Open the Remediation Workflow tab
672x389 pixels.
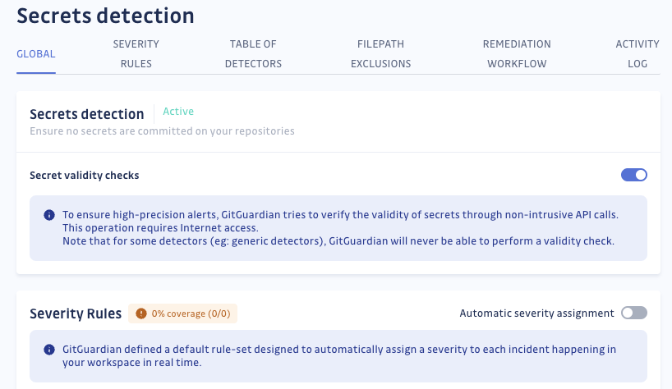(x=517, y=54)
